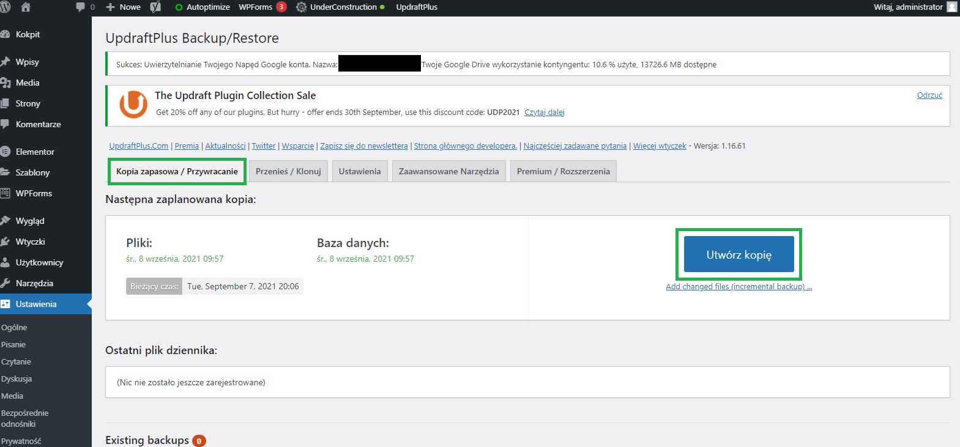This screenshot has width=960, height=447.
Task: Click the WPForms notification badge 3
Action: [281, 7]
